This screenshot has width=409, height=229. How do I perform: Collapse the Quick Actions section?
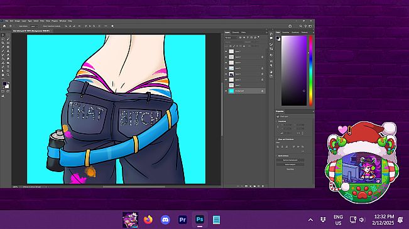[277, 156]
